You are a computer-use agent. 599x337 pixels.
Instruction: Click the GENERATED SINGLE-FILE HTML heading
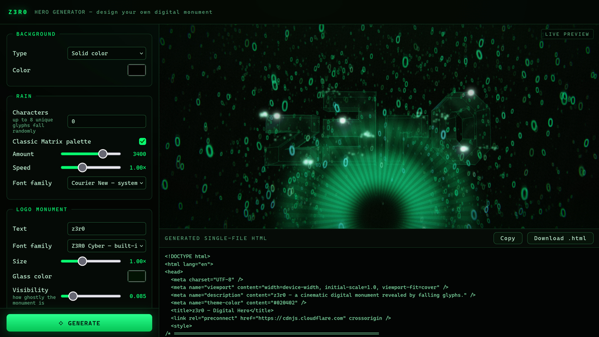point(216,238)
